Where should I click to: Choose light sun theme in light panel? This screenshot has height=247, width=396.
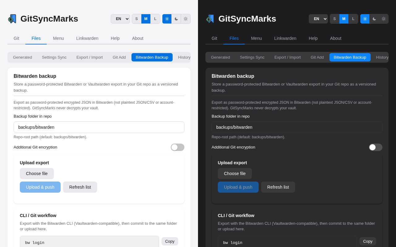(x=186, y=19)
